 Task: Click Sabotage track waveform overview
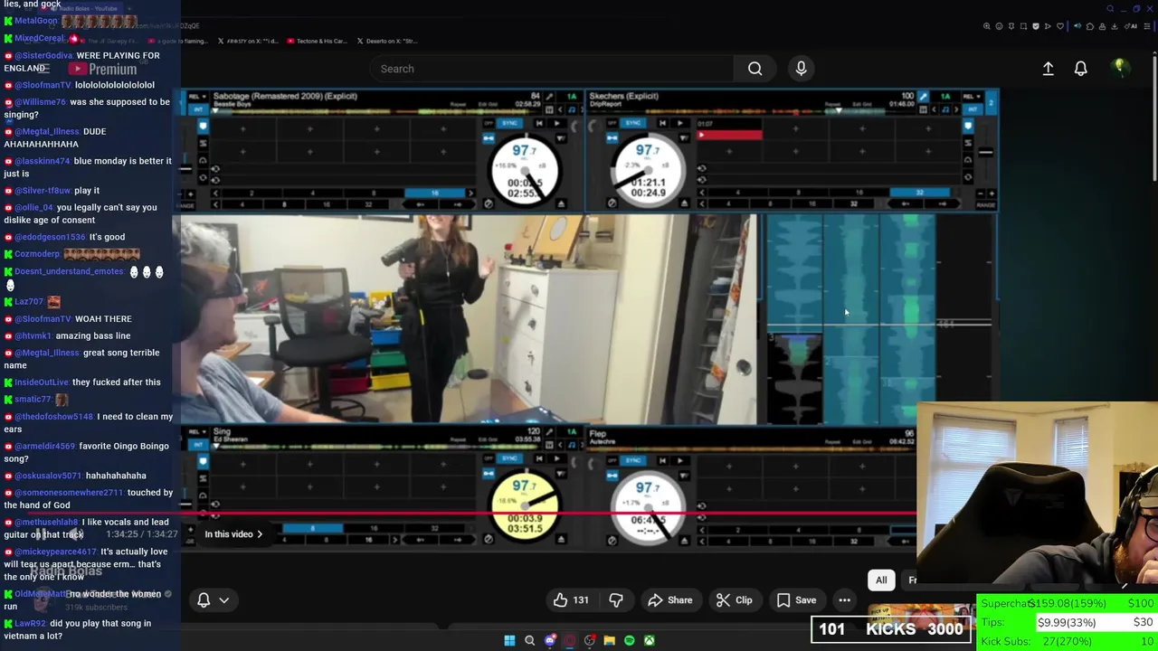pos(377,111)
